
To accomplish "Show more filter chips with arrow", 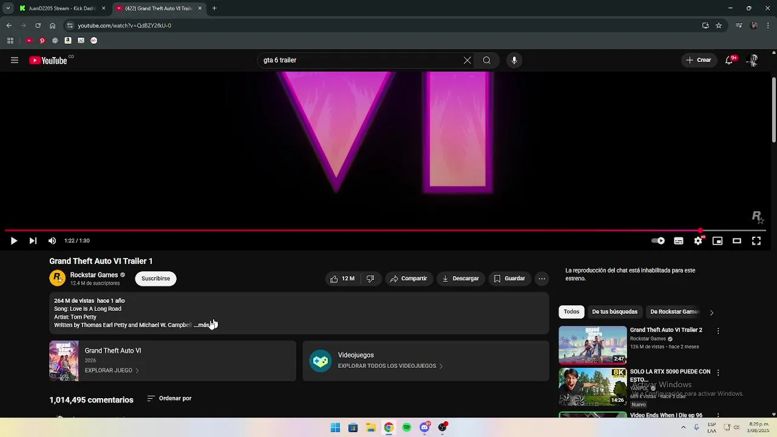I will pyautogui.click(x=711, y=313).
